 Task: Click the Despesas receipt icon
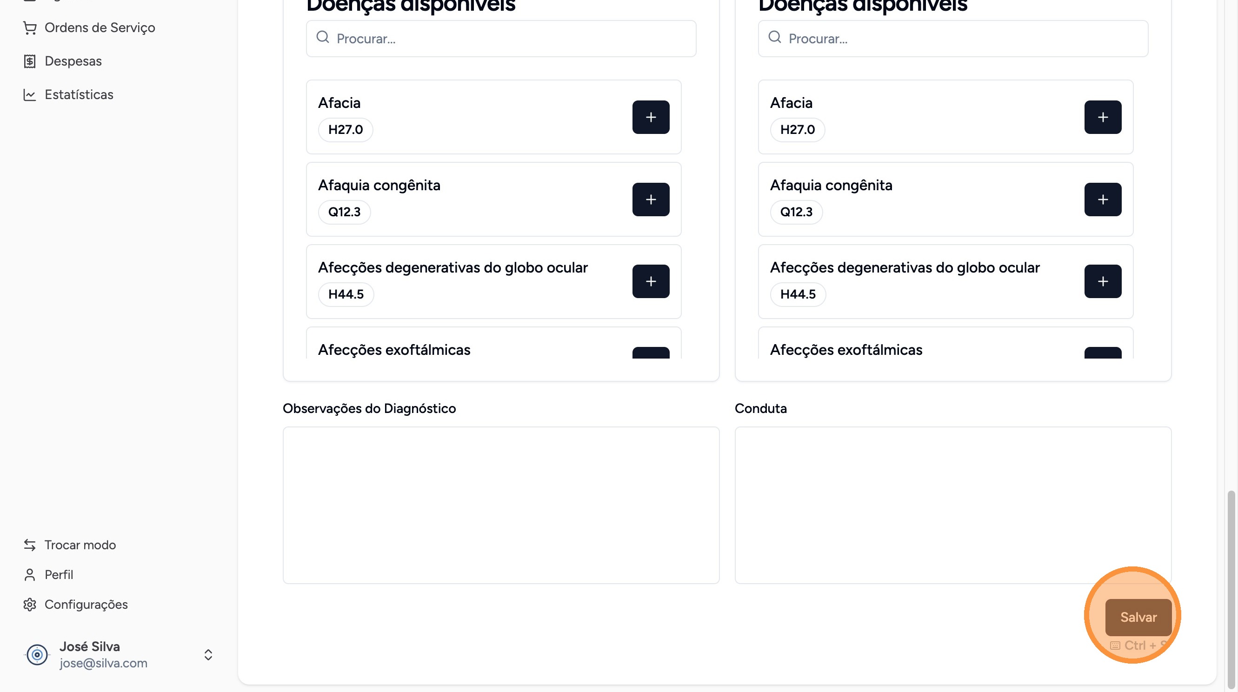30,61
